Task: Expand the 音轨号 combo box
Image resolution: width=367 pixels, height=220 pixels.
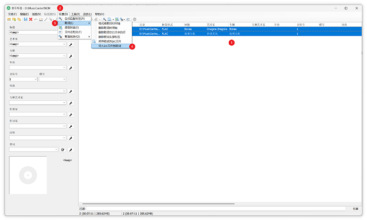Action: 36,79
